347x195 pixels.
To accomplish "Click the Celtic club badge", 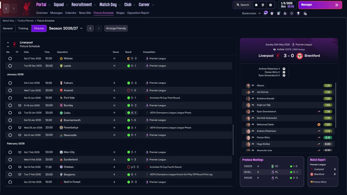I will 61,113.
